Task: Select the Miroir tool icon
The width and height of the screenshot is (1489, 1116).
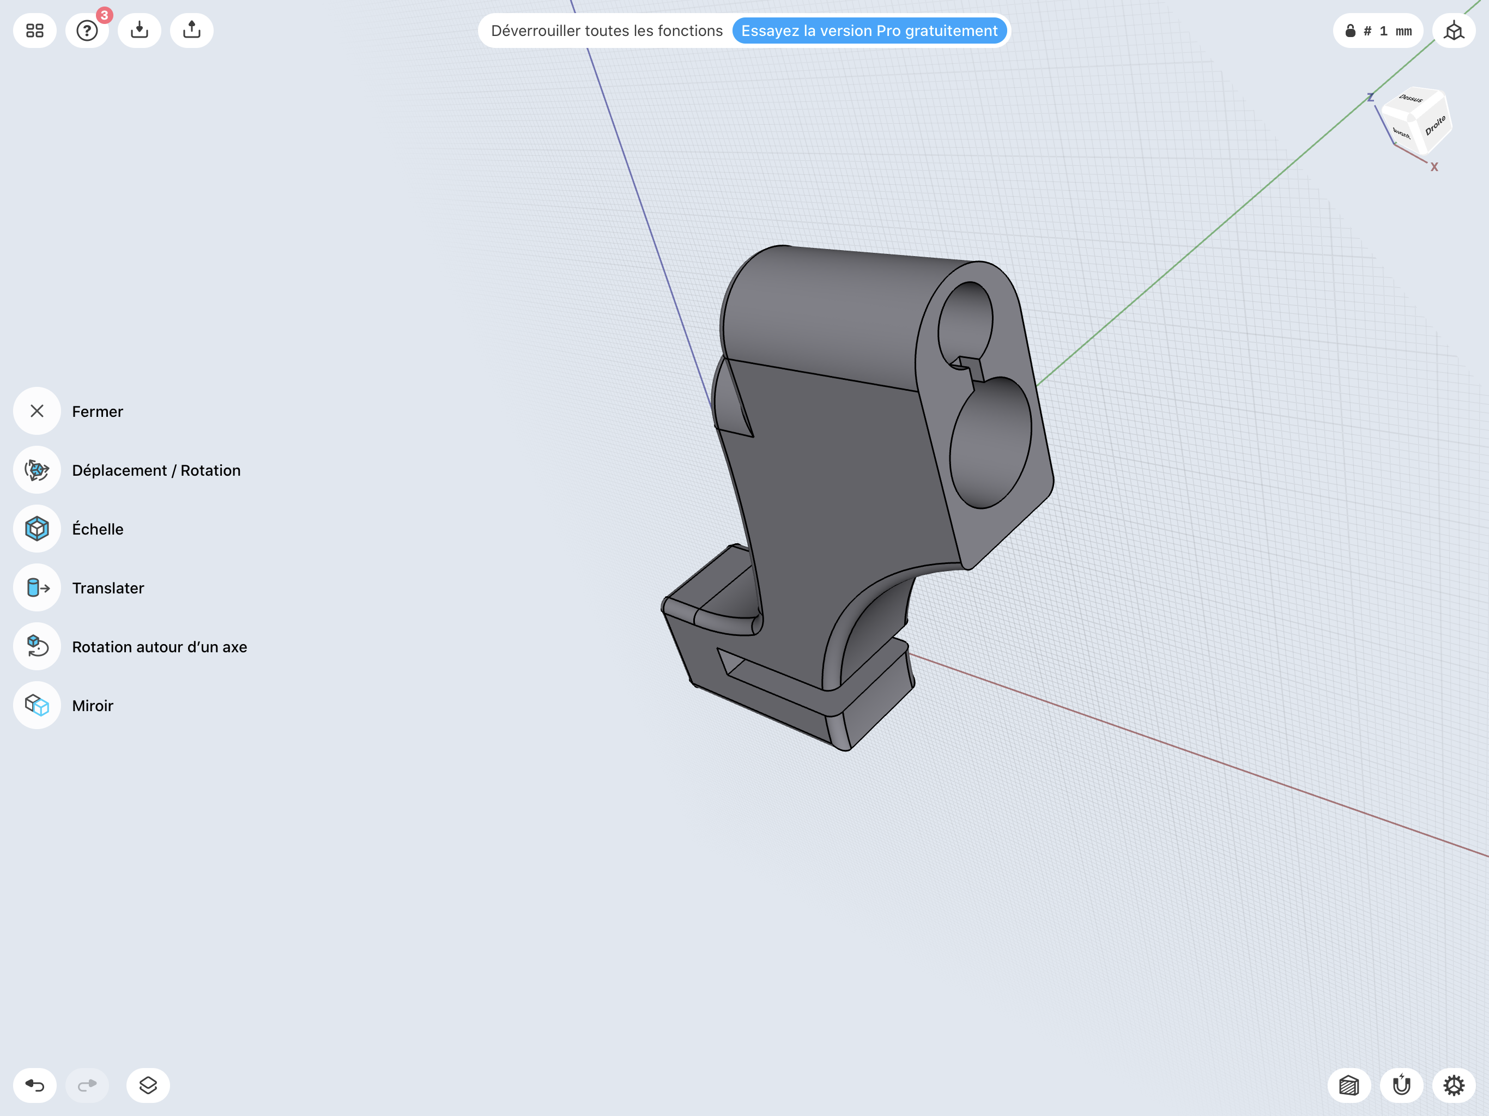Action: (x=37, y=706)
